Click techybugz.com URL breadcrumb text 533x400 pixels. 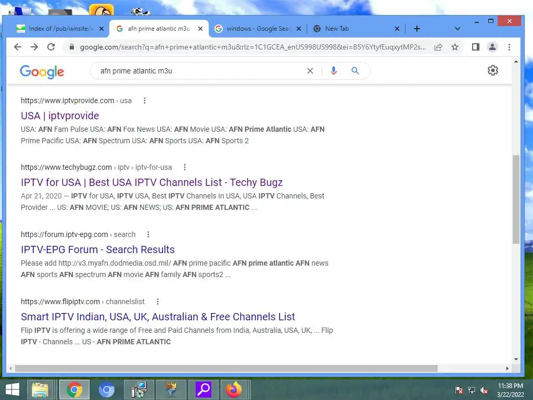(x=96, y=167)
